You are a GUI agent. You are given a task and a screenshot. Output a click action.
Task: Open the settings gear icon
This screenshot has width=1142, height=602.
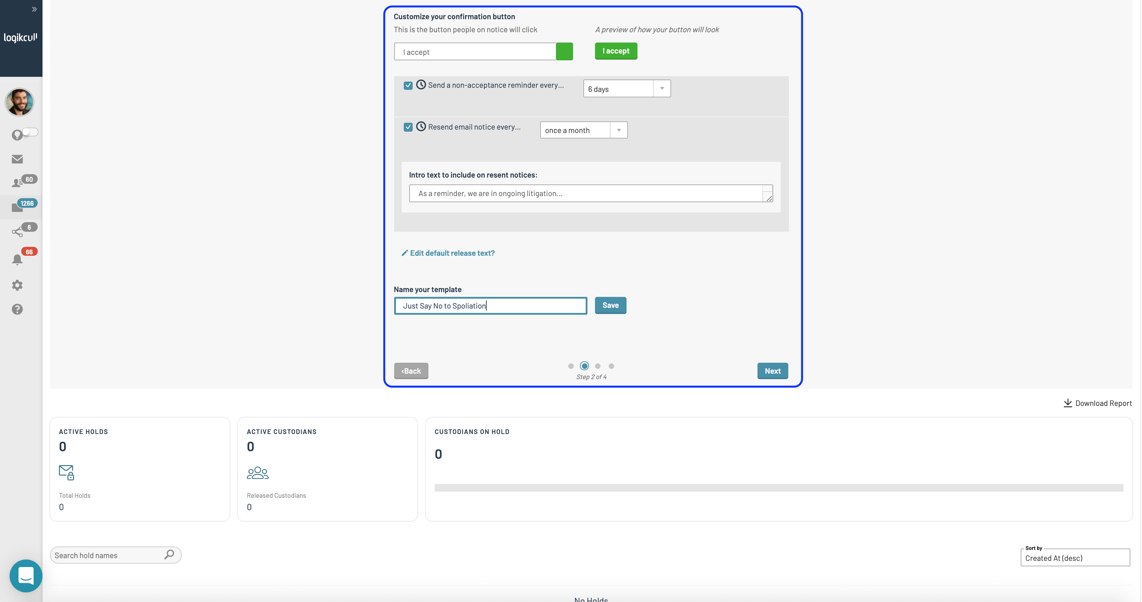[x=17, y=285]
